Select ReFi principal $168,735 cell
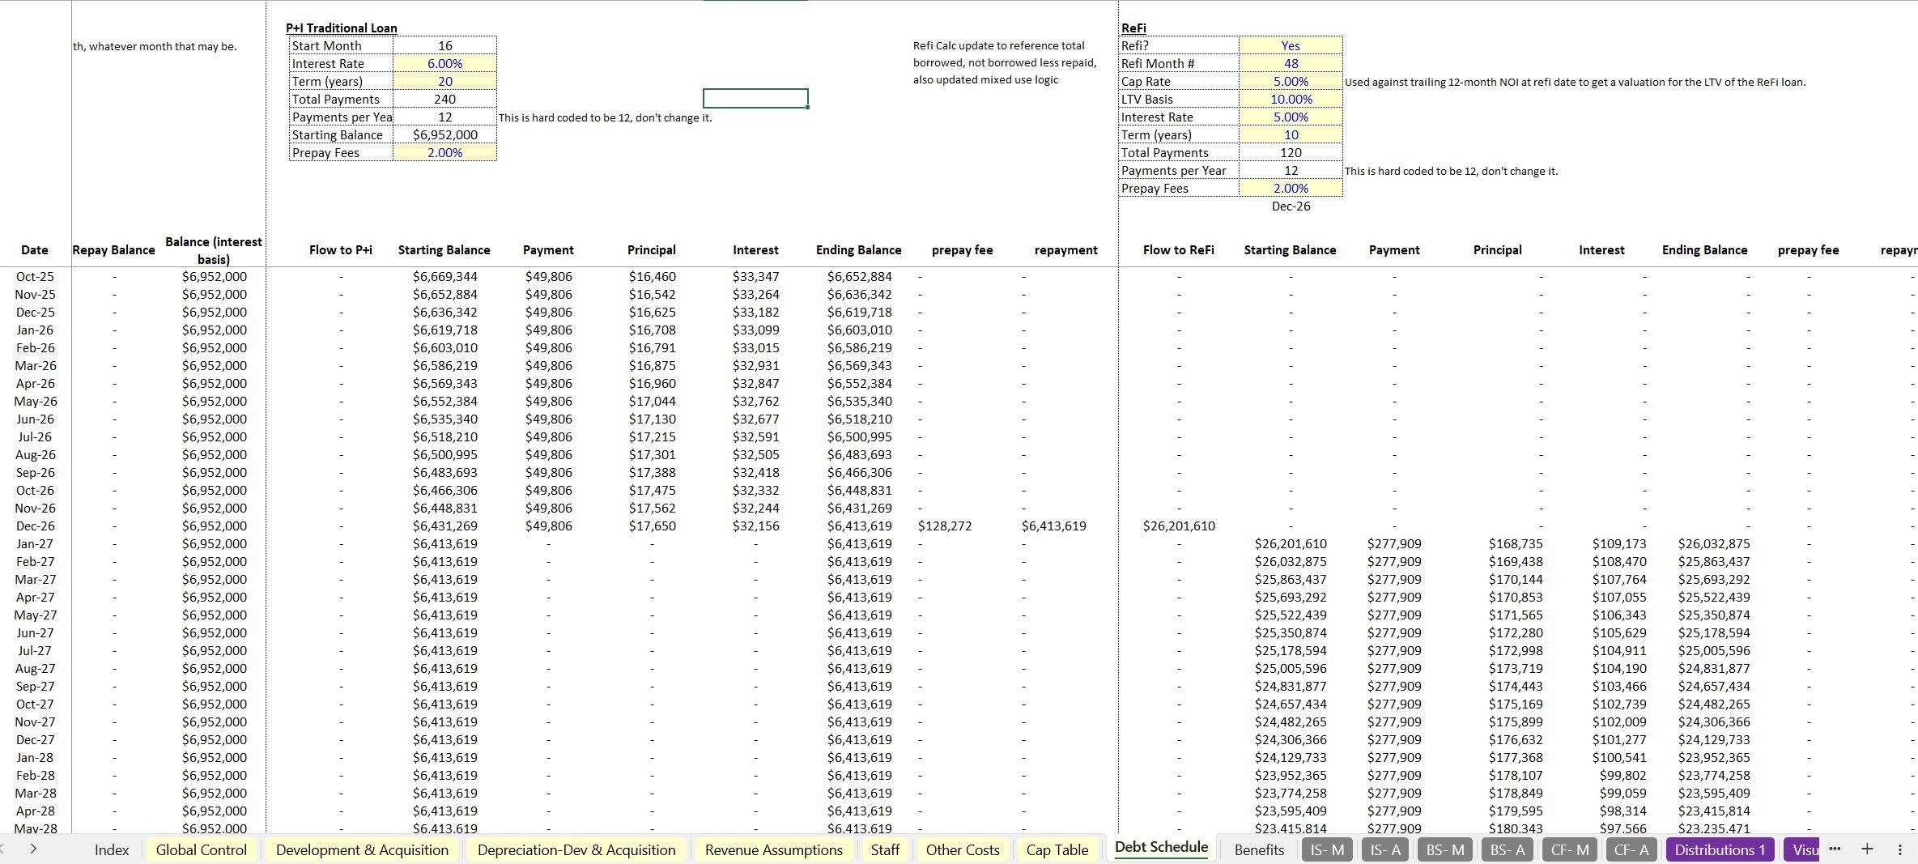Viewport: 1918px width, 864px height. click(x=1515, y=543)
